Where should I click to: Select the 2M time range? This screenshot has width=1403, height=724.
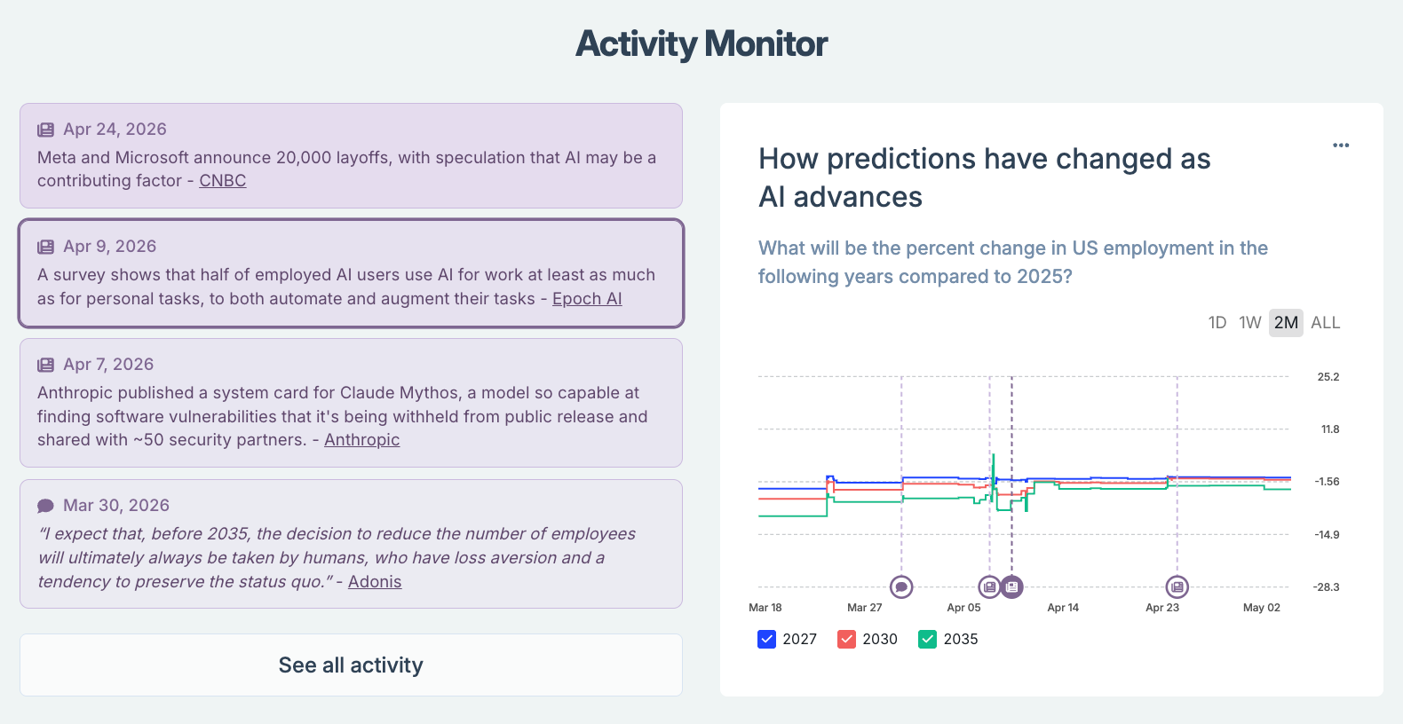pos(1286,323)
